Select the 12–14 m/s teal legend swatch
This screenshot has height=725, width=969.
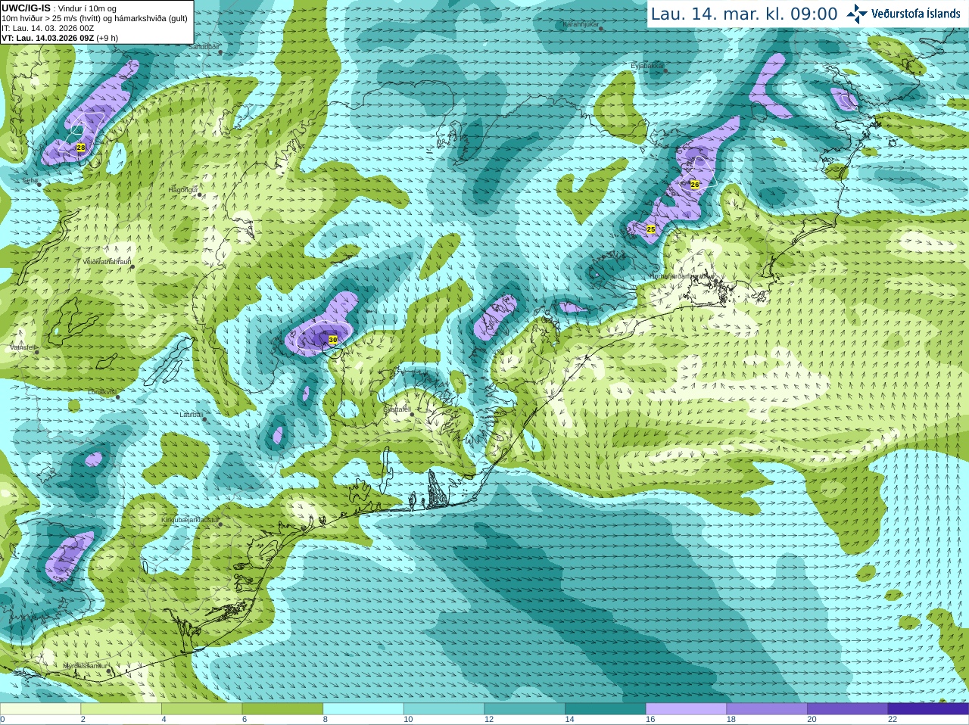tap(525, 709)
